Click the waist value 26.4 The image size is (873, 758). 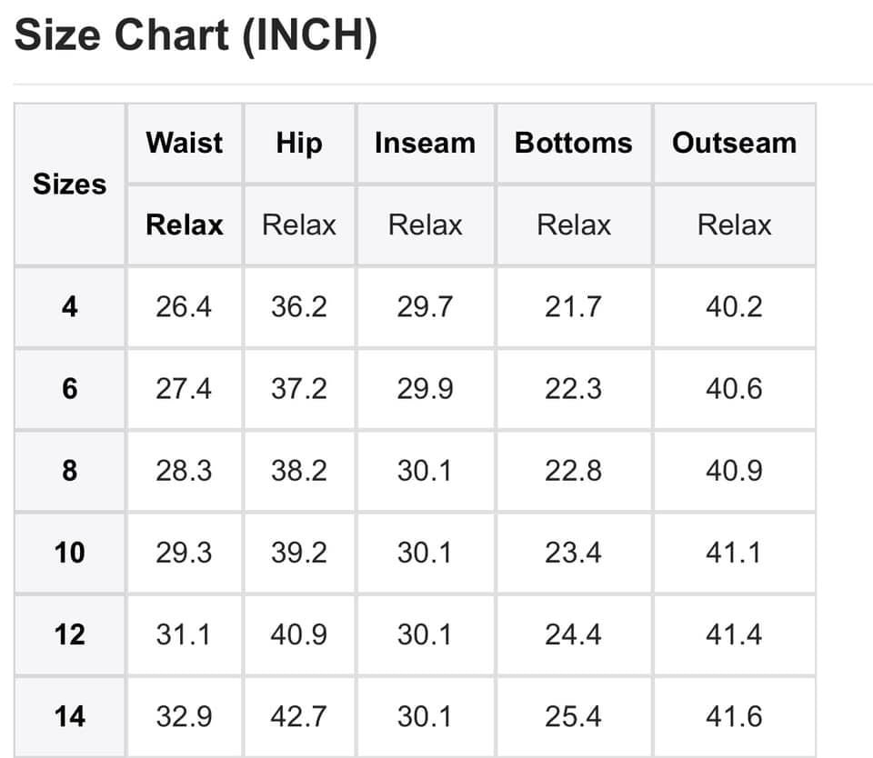185,306
